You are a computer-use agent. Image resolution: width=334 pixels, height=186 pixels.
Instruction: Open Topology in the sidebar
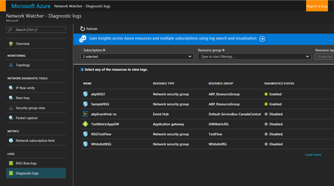[x=36, y=65]
